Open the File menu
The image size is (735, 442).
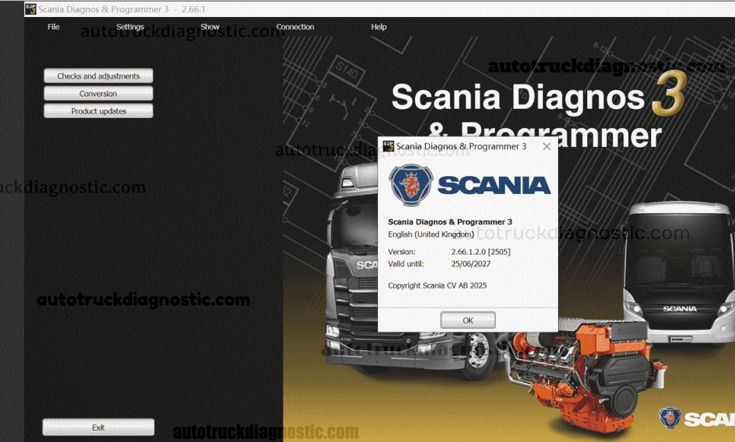[53, 27]
